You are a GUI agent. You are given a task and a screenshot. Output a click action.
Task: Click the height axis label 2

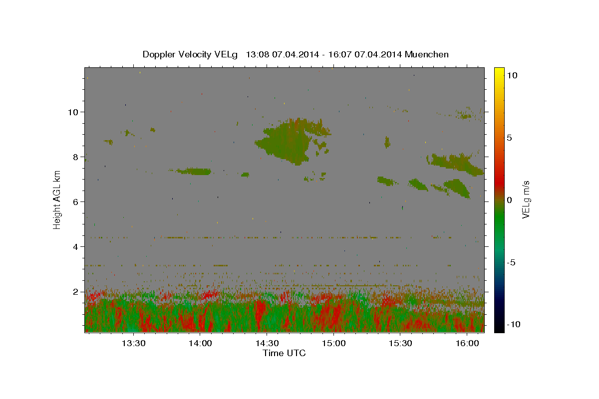[76, 292]
